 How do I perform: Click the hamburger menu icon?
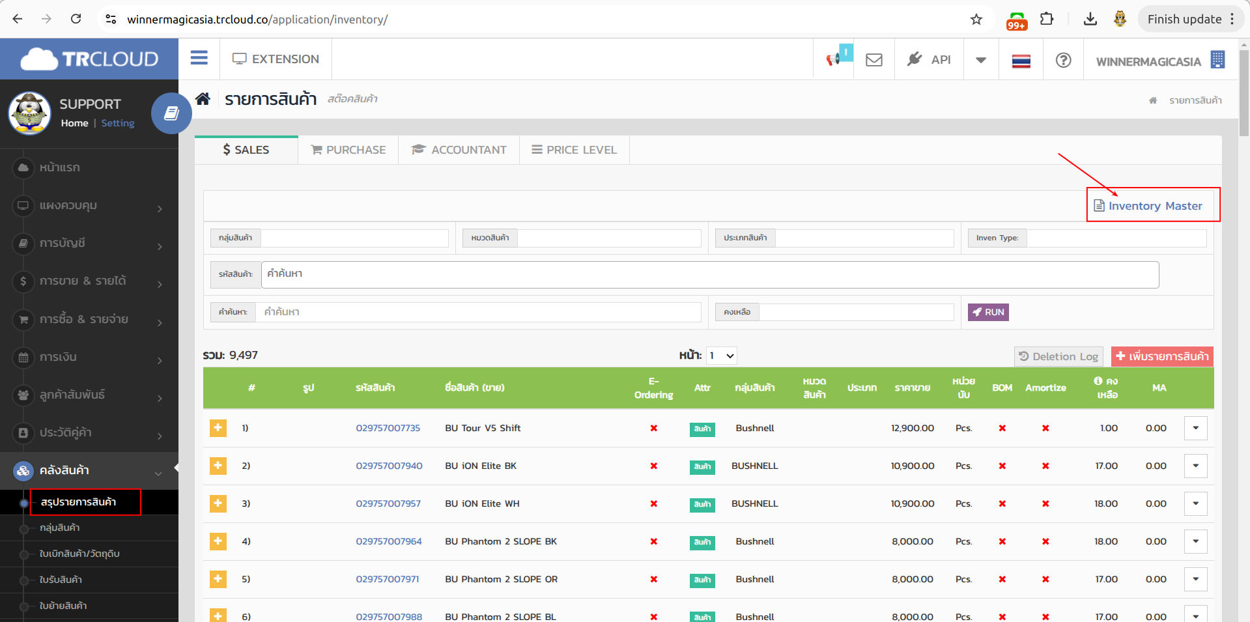(199, 59)
